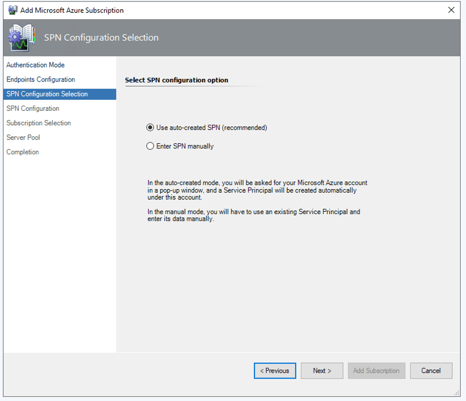Click the Next button
This screenshot has height=401, width=466.
coord(322,371)
